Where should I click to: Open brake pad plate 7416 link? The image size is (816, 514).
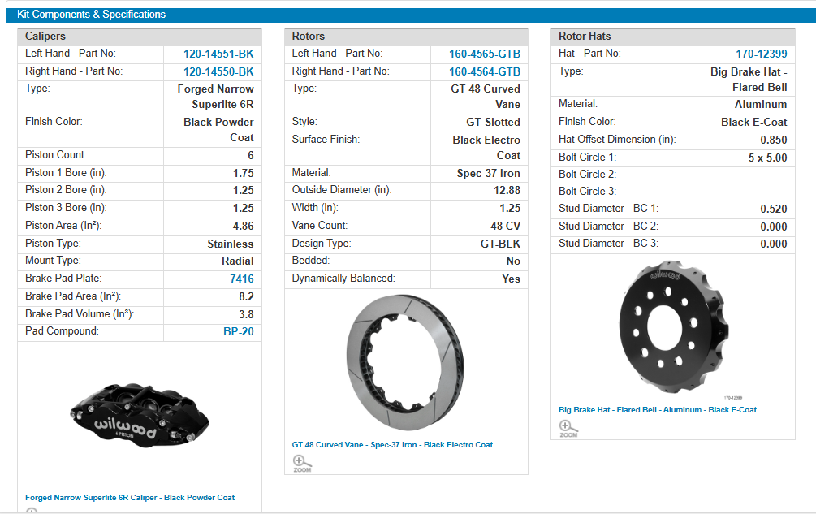pos(241,279)
